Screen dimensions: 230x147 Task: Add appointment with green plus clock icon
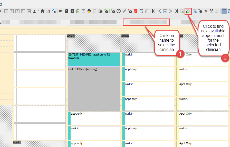point(113,11)
